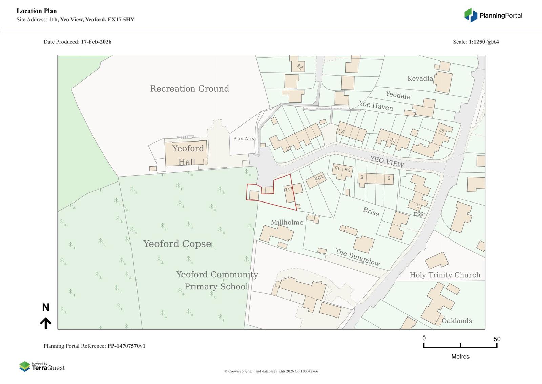Viewport: 542px width, 384px height.
Task: Click the Yeoford Community Primary School label
Action: [217, 281]
